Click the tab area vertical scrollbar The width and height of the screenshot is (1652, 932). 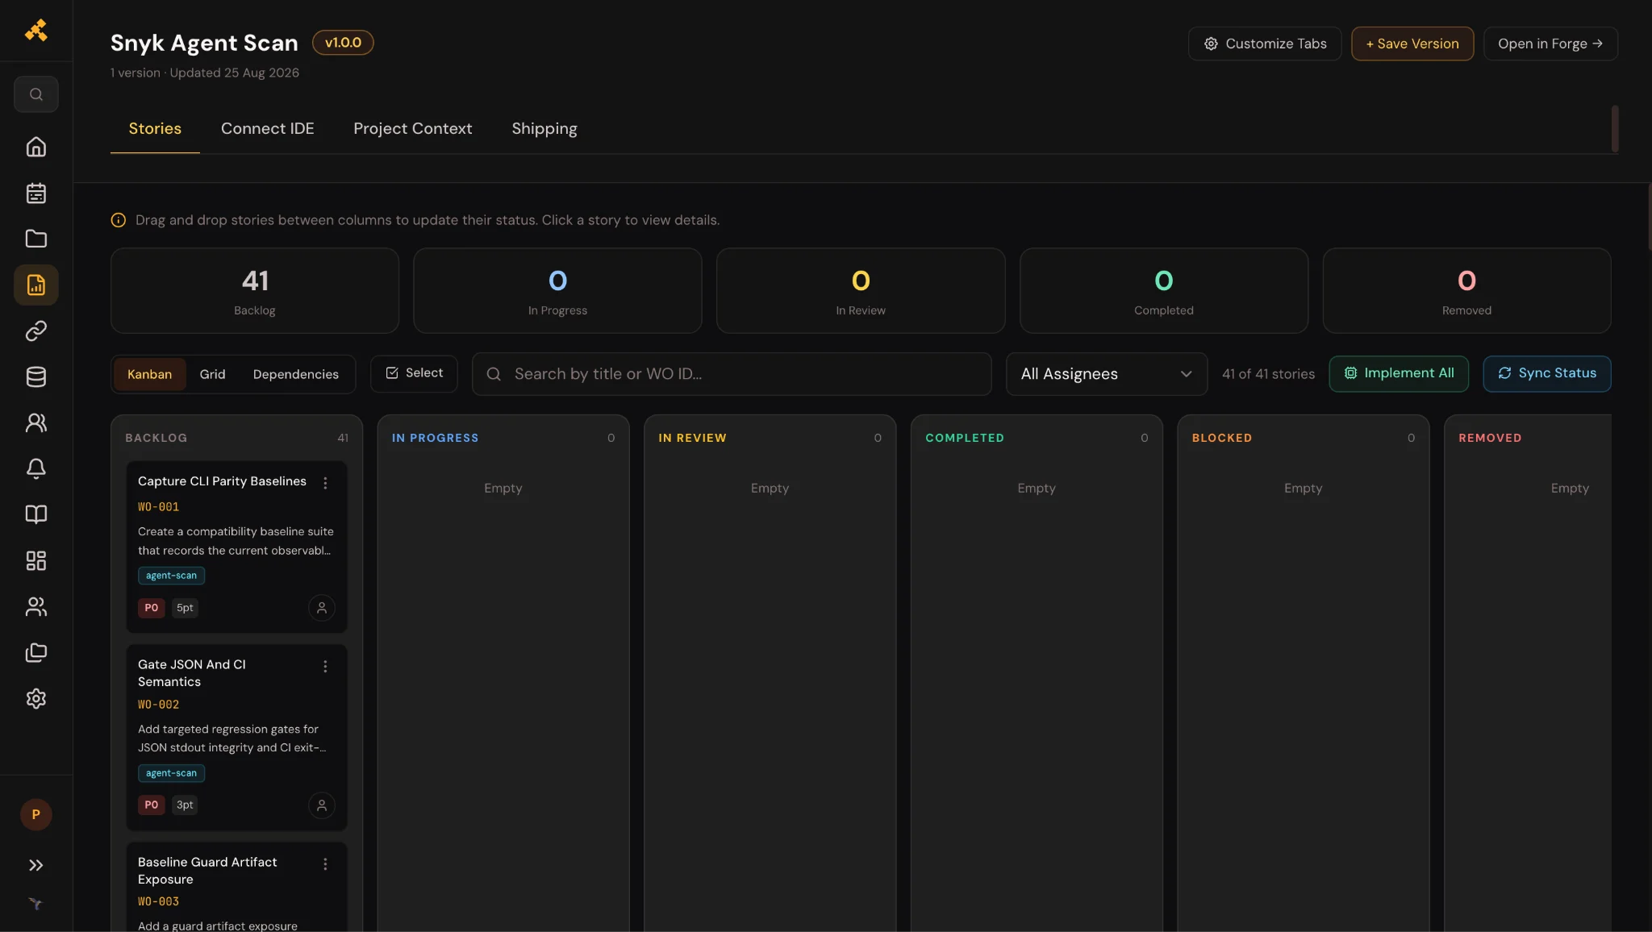tap(1615, 128)
